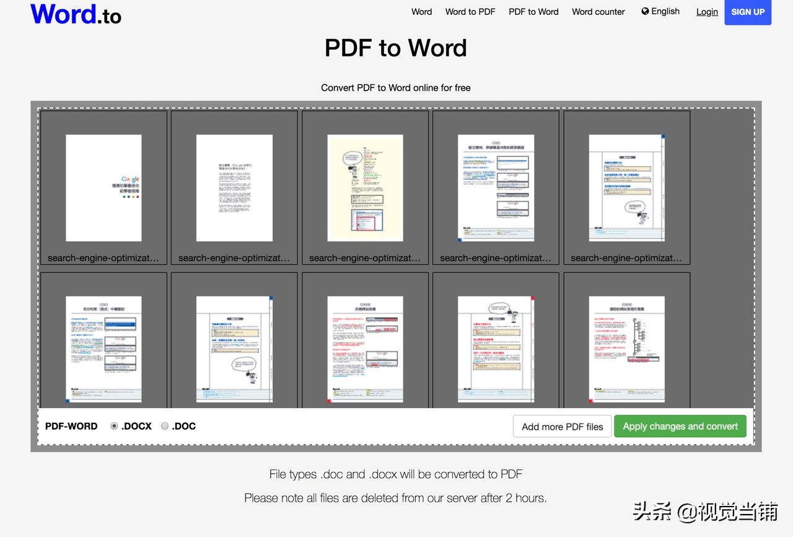Select the fifth thumbnail in the top row

tap(626, 188)
